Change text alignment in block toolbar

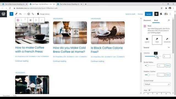point(36,20)
